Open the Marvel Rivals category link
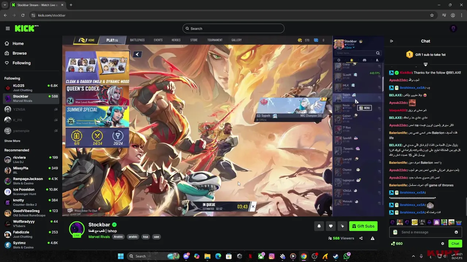This screenshot has height=262, width=467. (x=99, y=237)
